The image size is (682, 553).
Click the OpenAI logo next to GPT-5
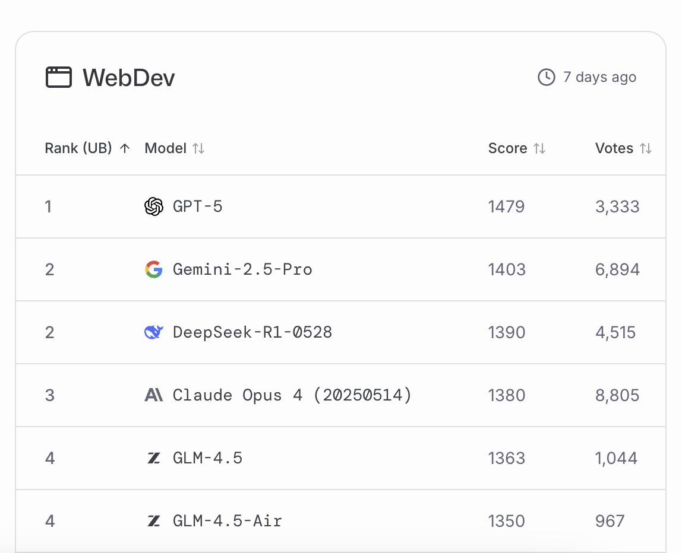point(153,206)
